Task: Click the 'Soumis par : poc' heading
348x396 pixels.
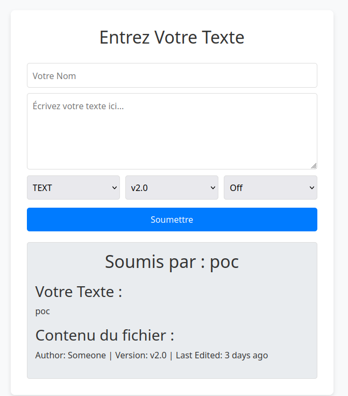Action: (172, 262)
